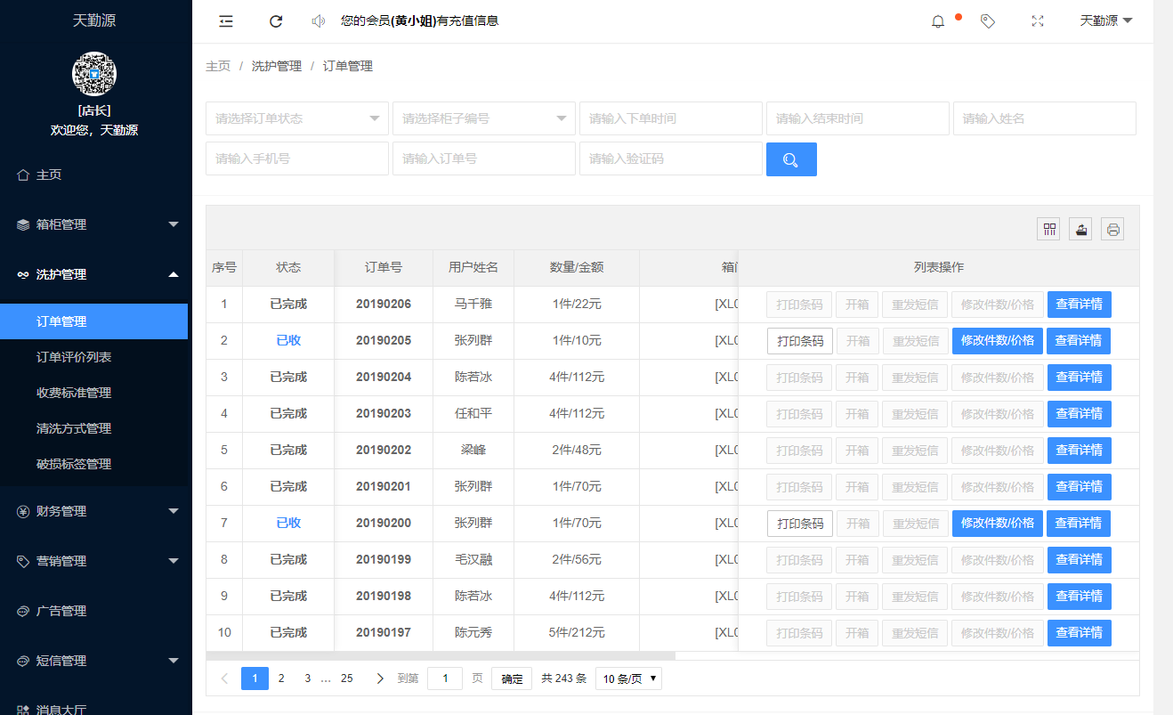Open the 请选择订单状态 dropdown
Viewport: 1173px width, 715px height.
tap(297, 118)
